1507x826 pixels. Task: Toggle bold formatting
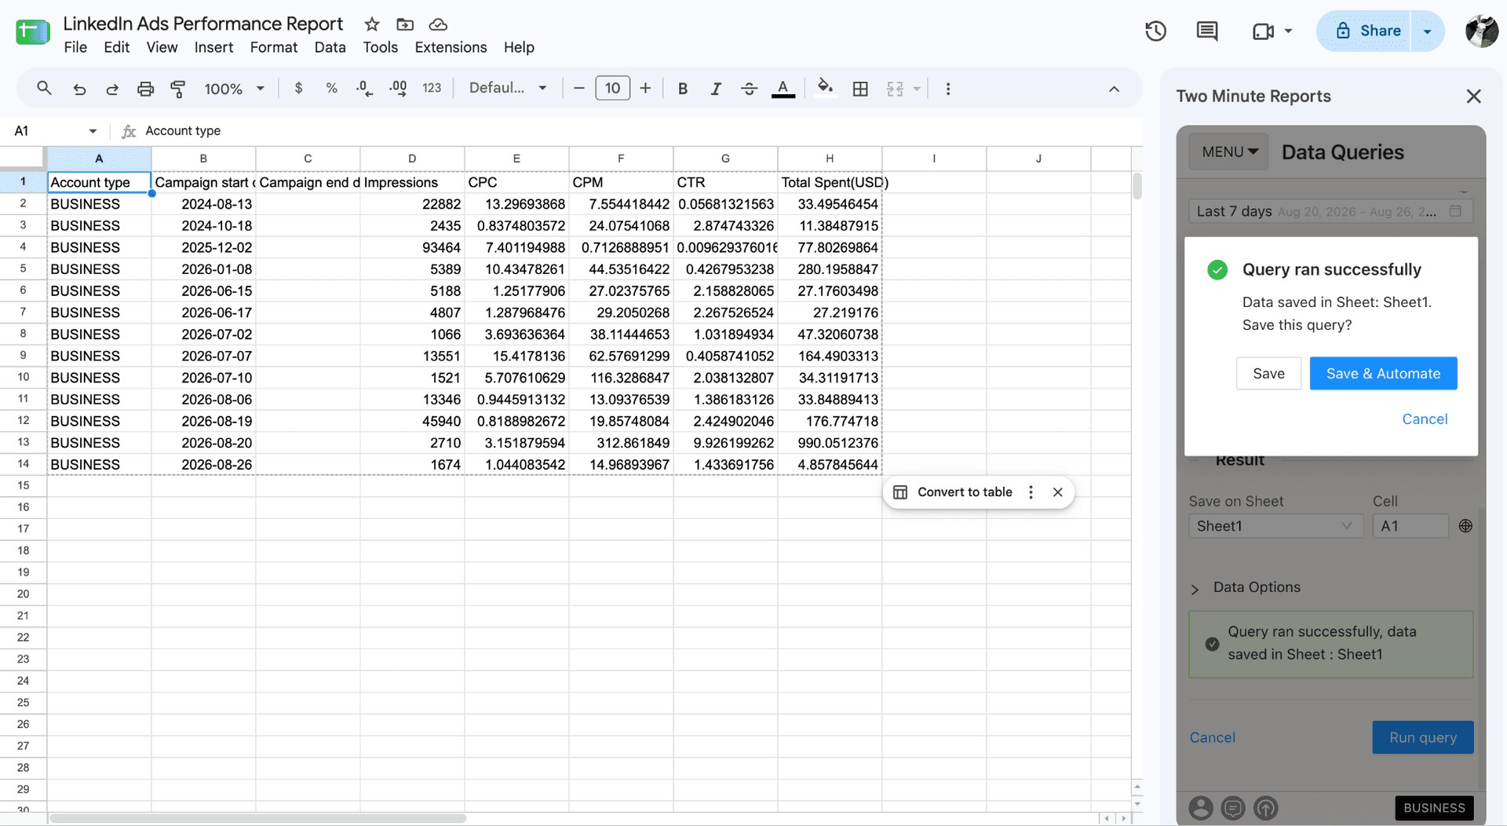683,89
